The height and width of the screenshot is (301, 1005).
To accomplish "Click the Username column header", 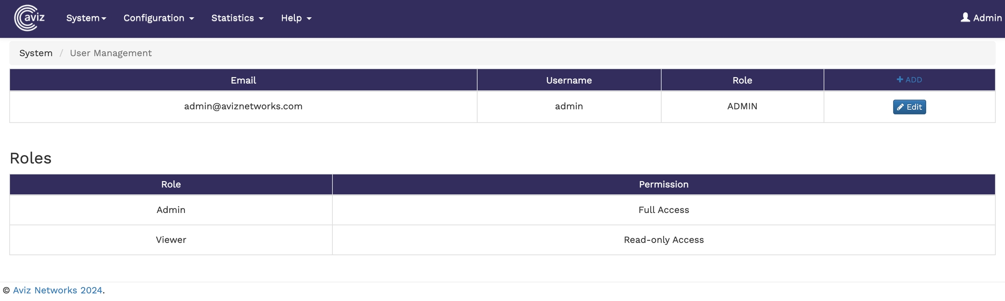I will [x=569, y=80].
